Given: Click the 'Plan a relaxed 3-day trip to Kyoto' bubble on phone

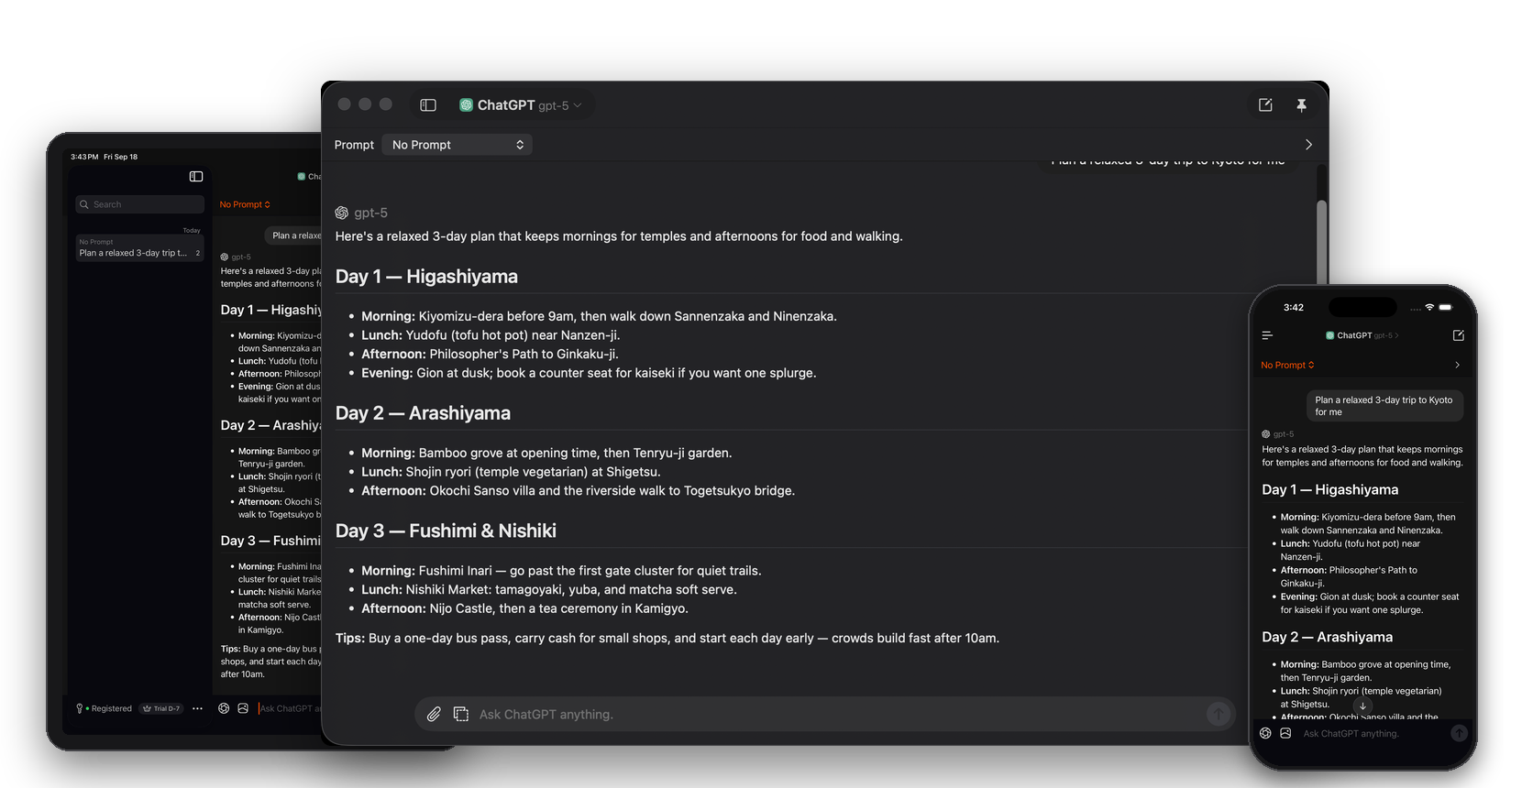Looking at the screenshot, I should click(x=1384, y=406).
